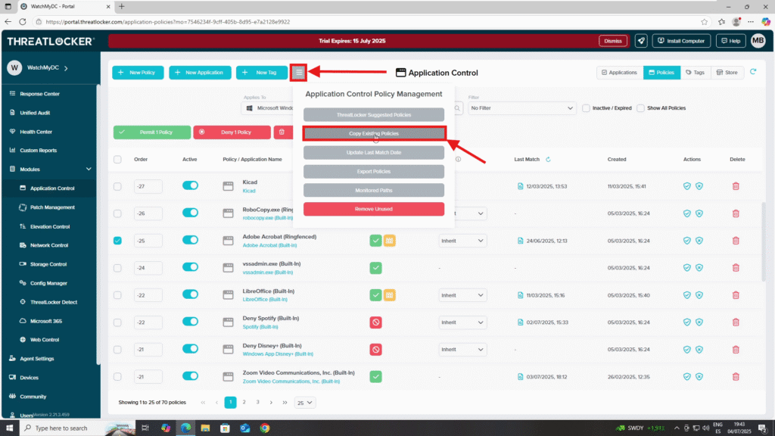Switch to the Applications tab

(x=619, y=73)
